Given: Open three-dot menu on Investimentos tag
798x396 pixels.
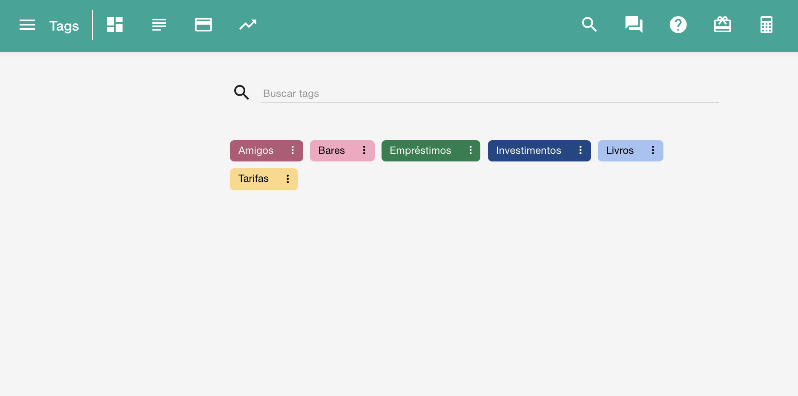Looking at the screenshot, I should click(x=580, y=150).
